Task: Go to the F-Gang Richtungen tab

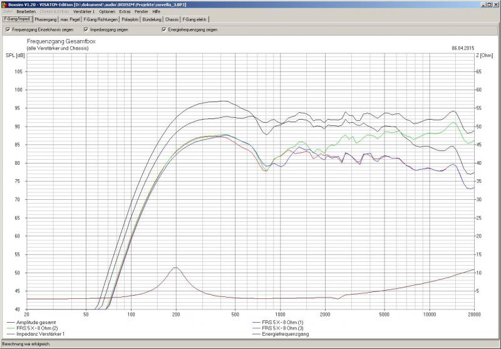Action: 101,19
